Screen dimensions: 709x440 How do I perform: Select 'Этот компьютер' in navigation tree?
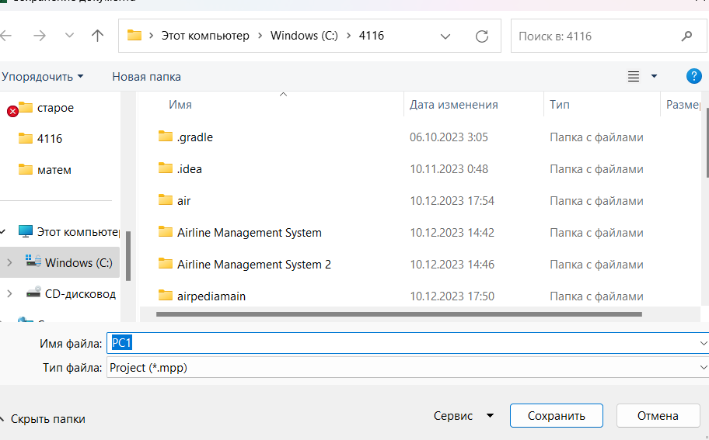(78, 232)
